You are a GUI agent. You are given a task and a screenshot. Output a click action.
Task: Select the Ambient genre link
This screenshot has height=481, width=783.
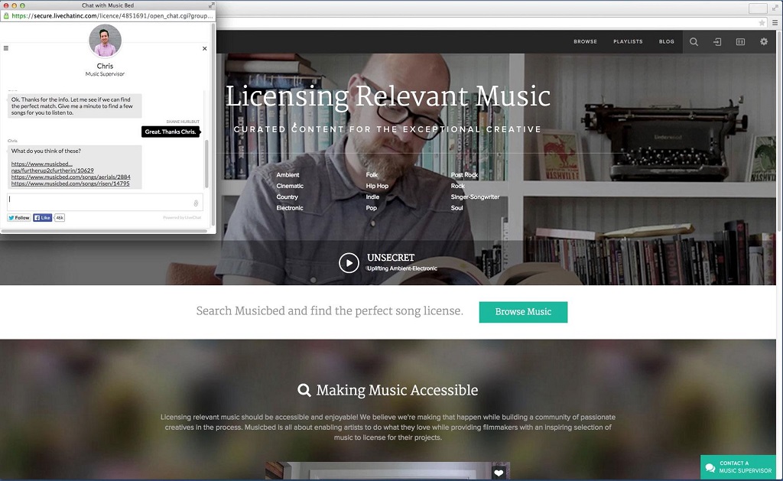pos(288,175)
